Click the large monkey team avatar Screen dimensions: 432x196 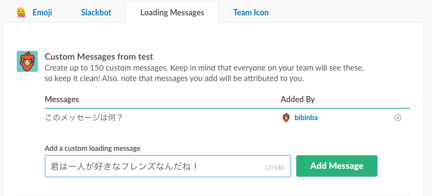point(27,61)
